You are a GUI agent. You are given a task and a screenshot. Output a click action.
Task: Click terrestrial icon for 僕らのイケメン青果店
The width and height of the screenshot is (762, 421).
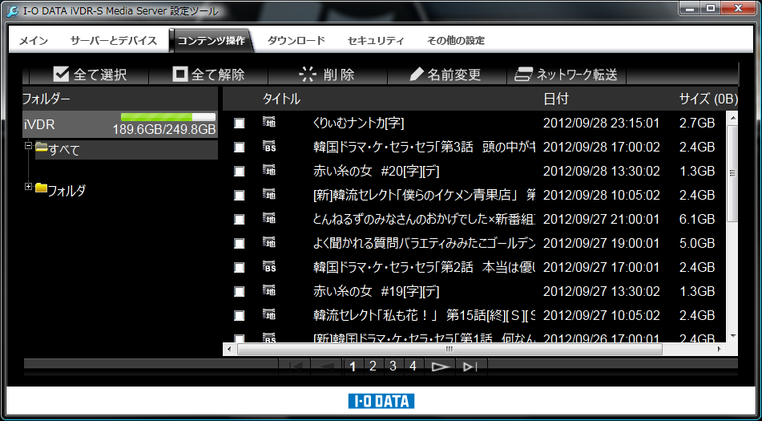[268, 193]
